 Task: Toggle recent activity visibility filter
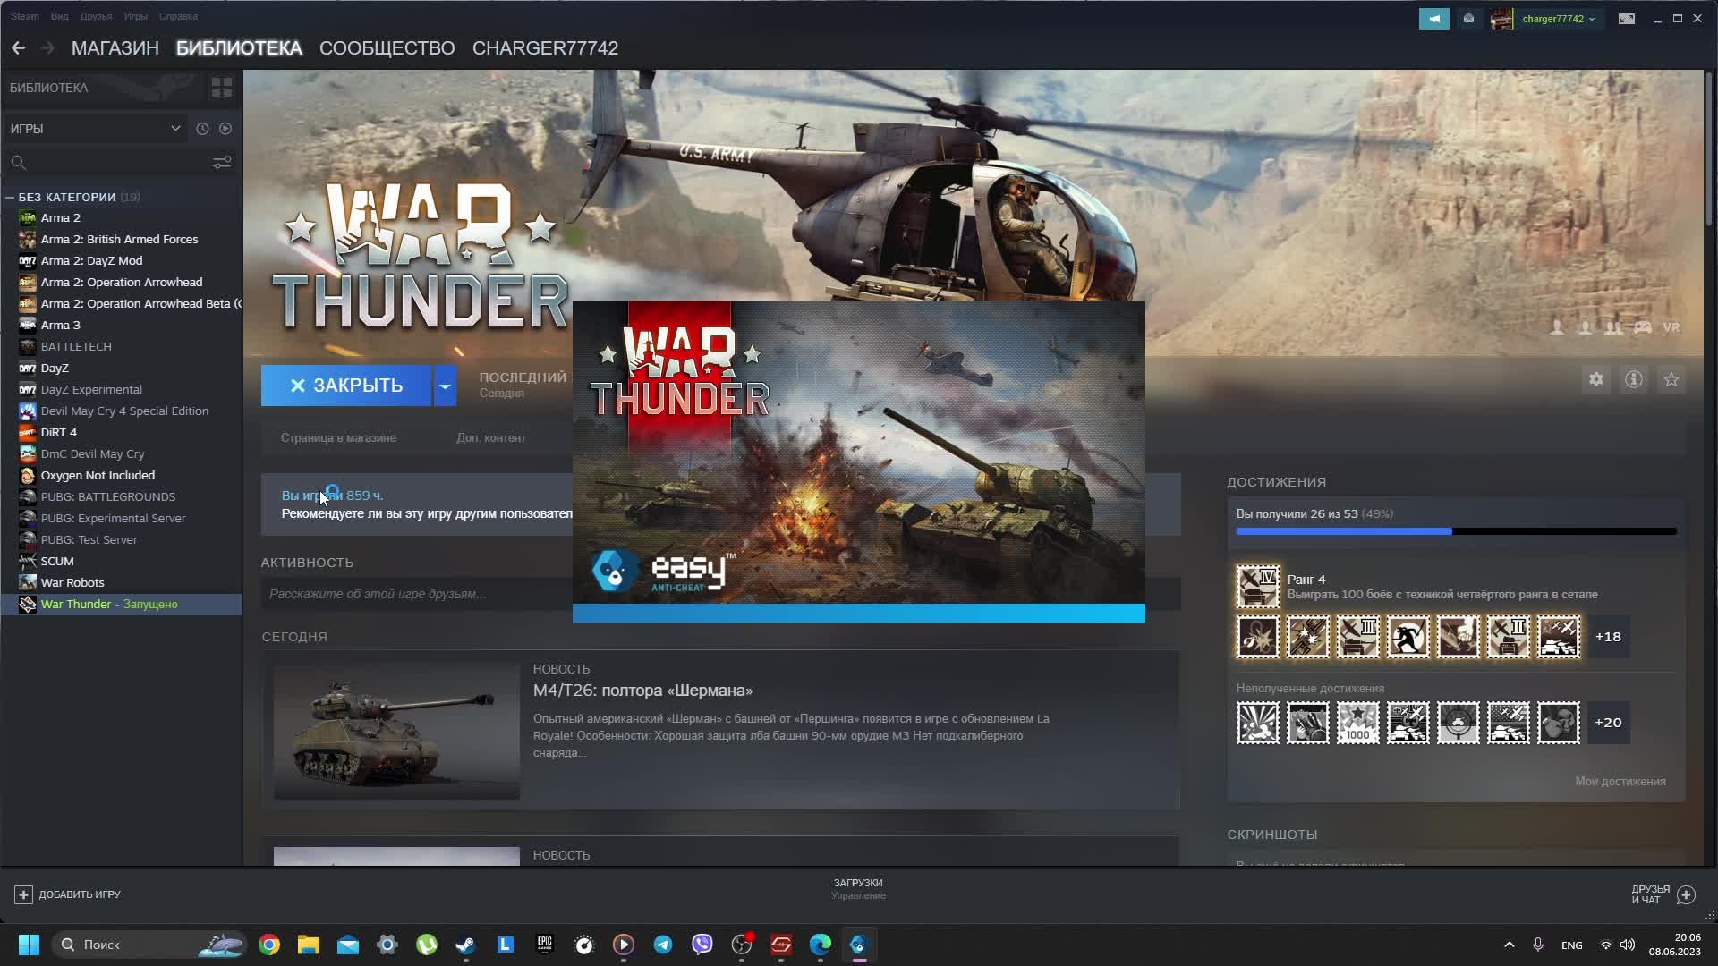pos(200,129)
